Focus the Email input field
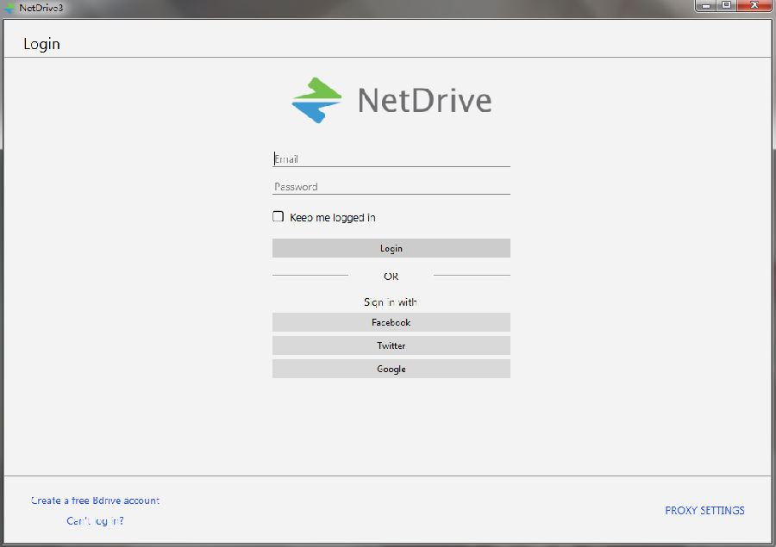The image size is (776, 547). click(x=391, y=159)
